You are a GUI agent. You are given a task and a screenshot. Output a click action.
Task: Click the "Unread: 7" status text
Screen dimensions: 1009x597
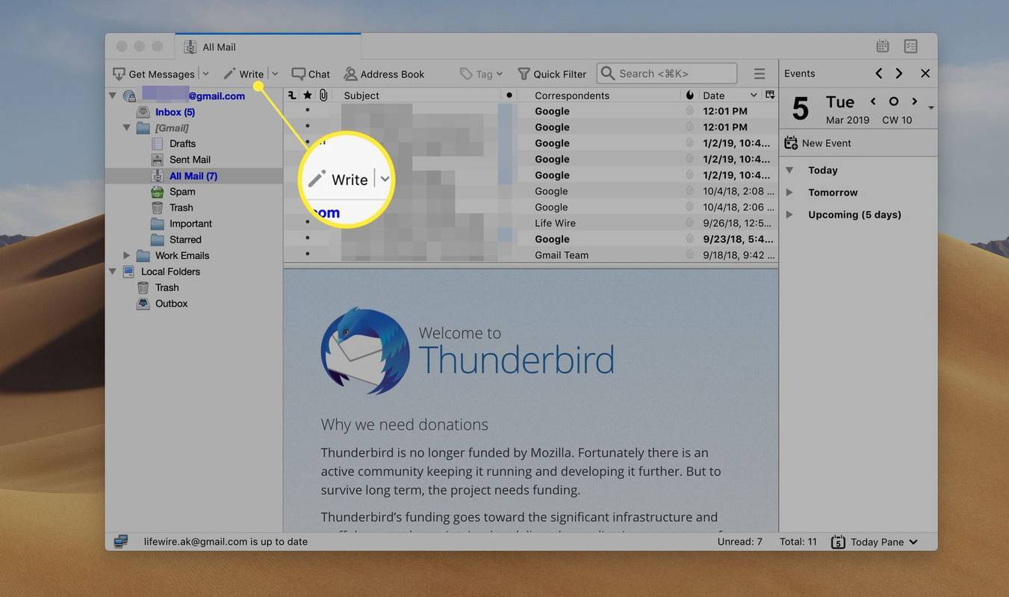click(740, 542)
